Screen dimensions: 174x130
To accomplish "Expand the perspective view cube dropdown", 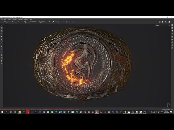I will (x=162, y=22).
